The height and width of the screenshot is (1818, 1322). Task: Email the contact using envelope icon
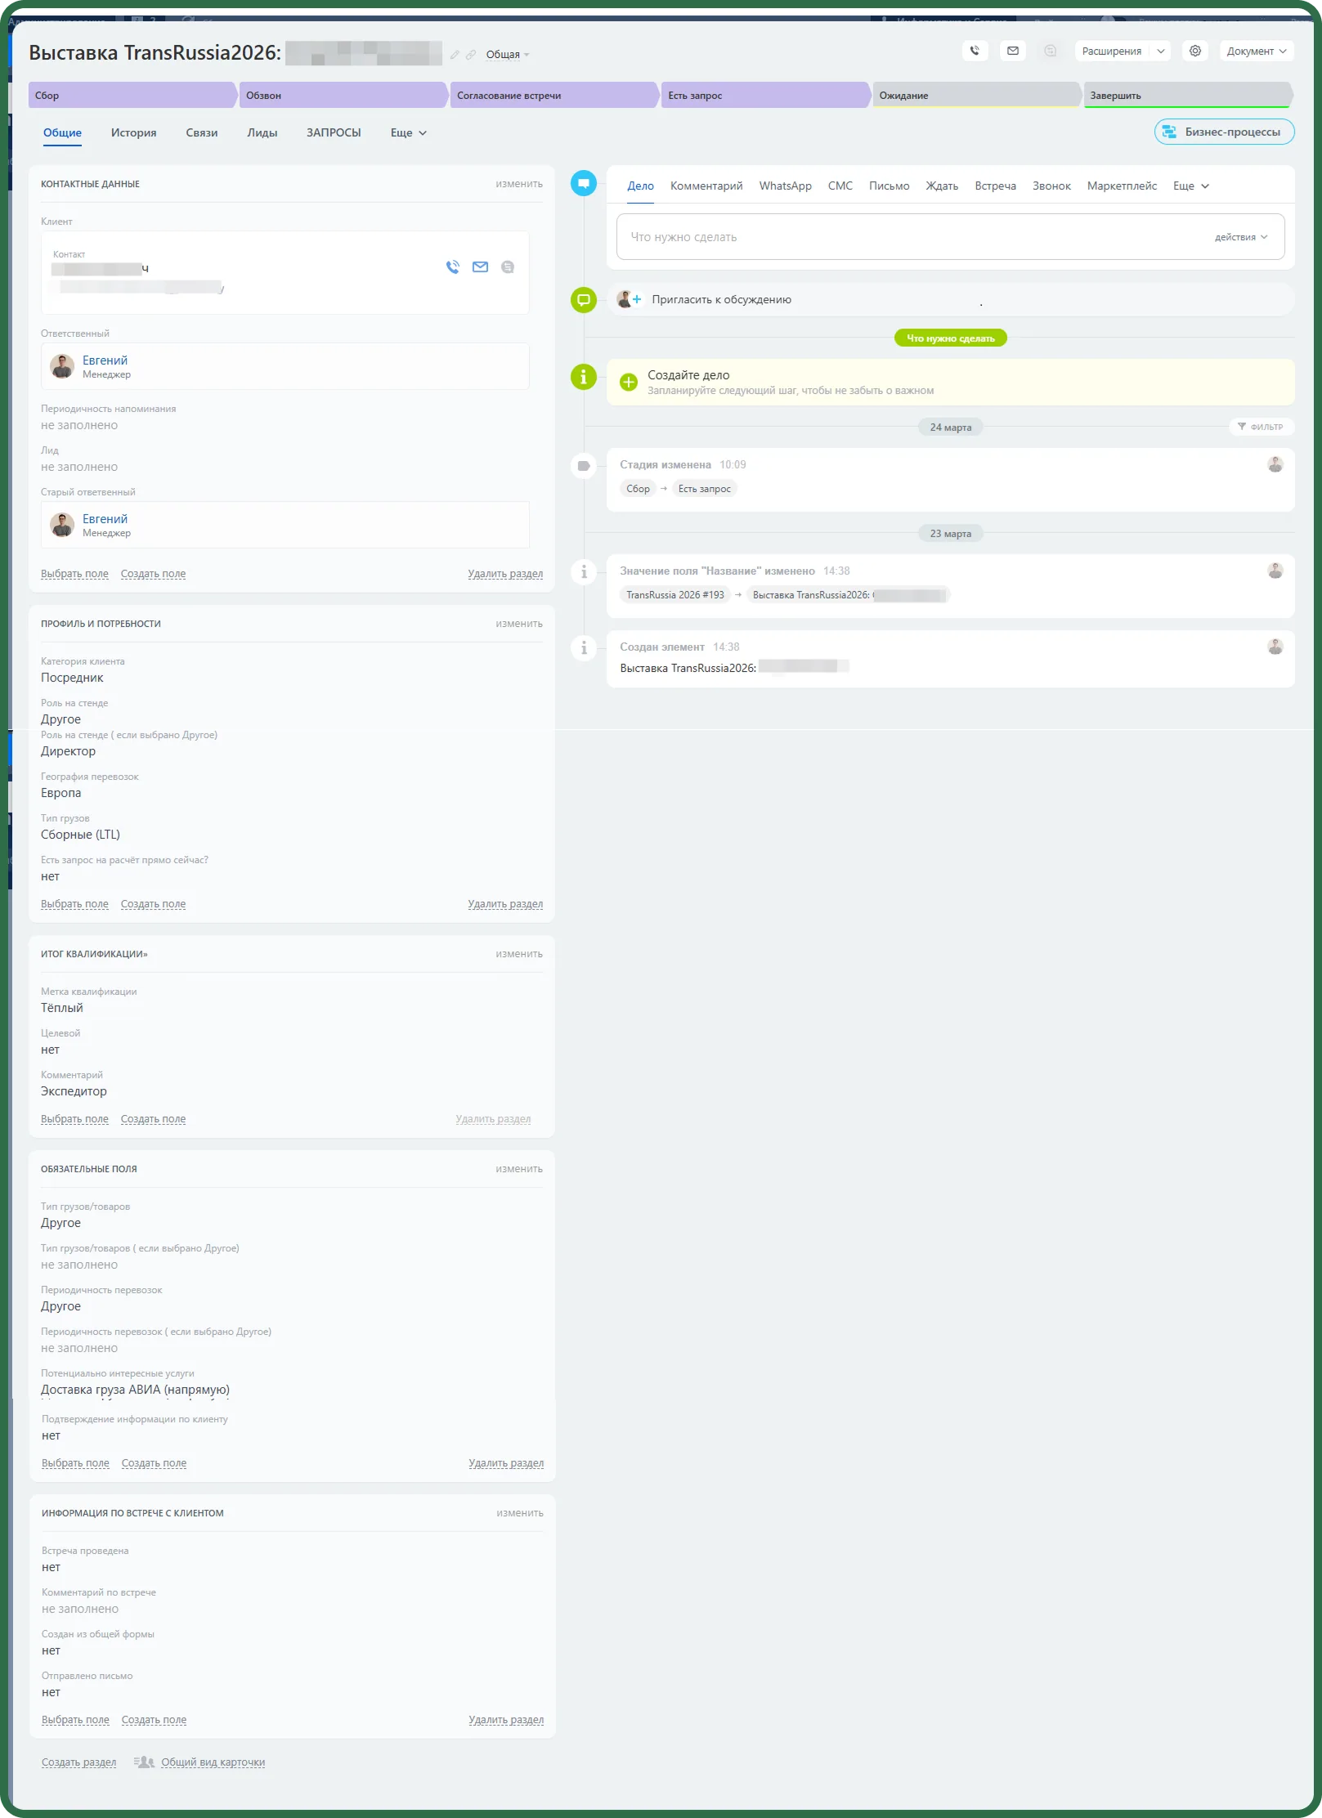click(480, 266)
